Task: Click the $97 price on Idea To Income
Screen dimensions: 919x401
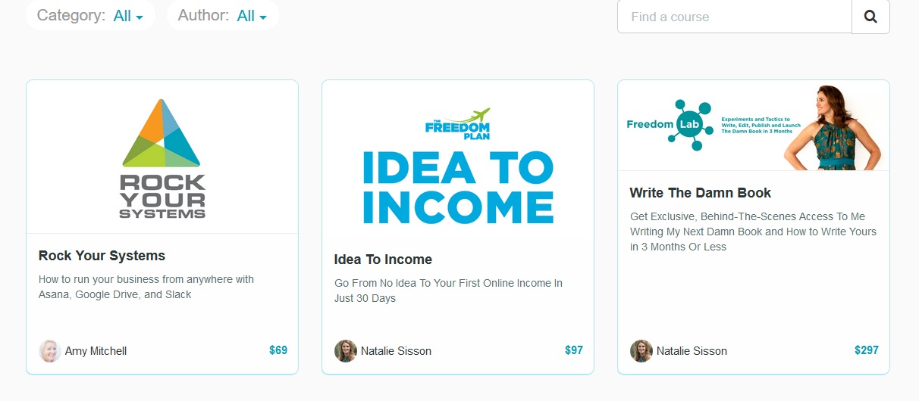Action: [574, 350]
